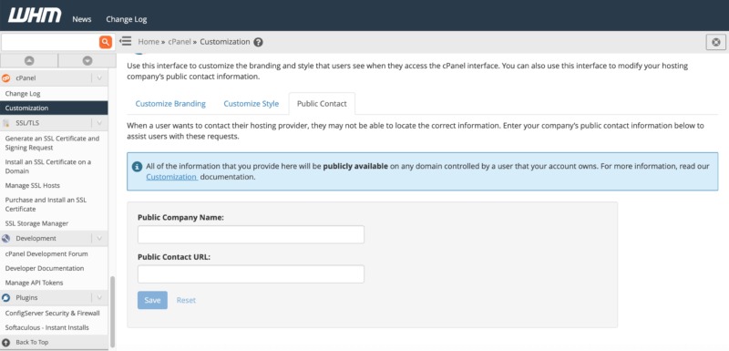
Task: Collapse the SSL/TLS sidebar section chevron
Action: tap(99, 123)
